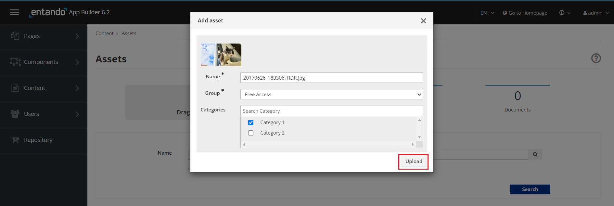The height and width of the screenshot is (206, 614).
Task: Click the asset Name input field
Action: [x=332, y=78]
